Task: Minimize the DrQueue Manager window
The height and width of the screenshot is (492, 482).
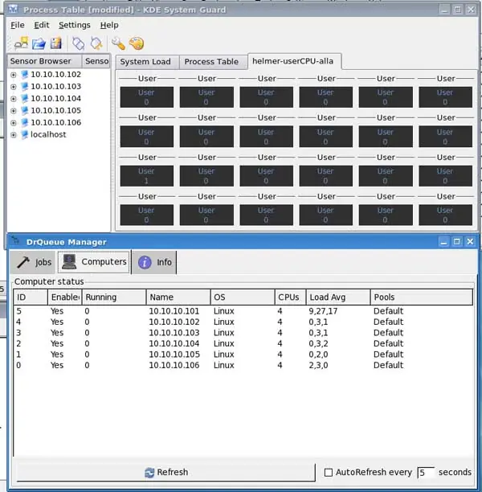Action: pos(443,242)
